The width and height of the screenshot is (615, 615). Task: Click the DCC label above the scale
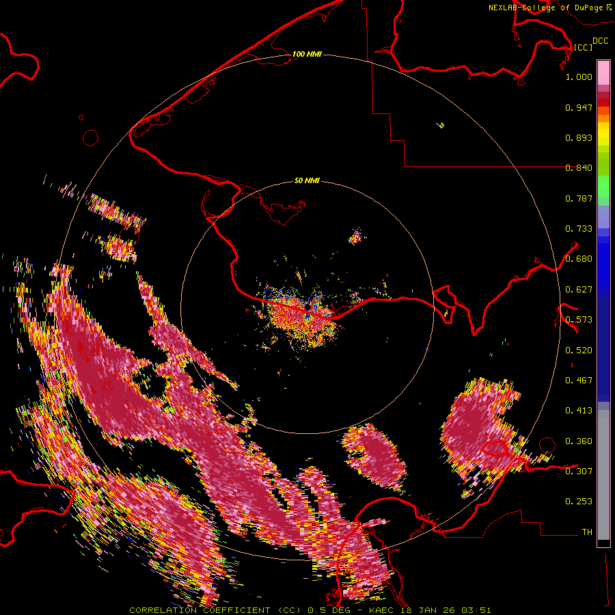point(600,41)
